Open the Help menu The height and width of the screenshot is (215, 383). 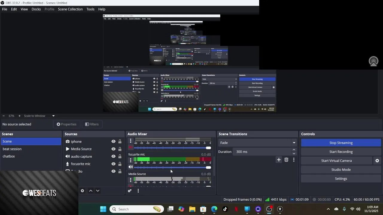click(102, 9)
